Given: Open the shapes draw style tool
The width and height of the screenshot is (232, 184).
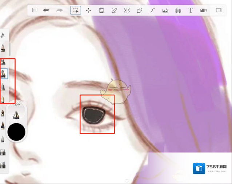Looking at the screenshot, I should [139, 10].
